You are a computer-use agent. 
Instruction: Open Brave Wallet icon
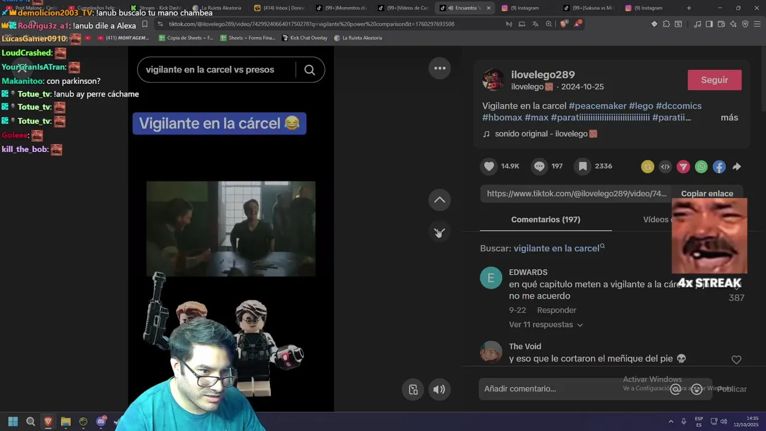(x=721, y=24)
